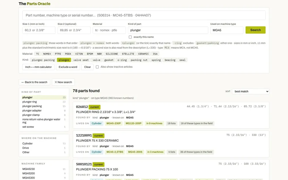Select the PTFE material chip

(58, 54)
